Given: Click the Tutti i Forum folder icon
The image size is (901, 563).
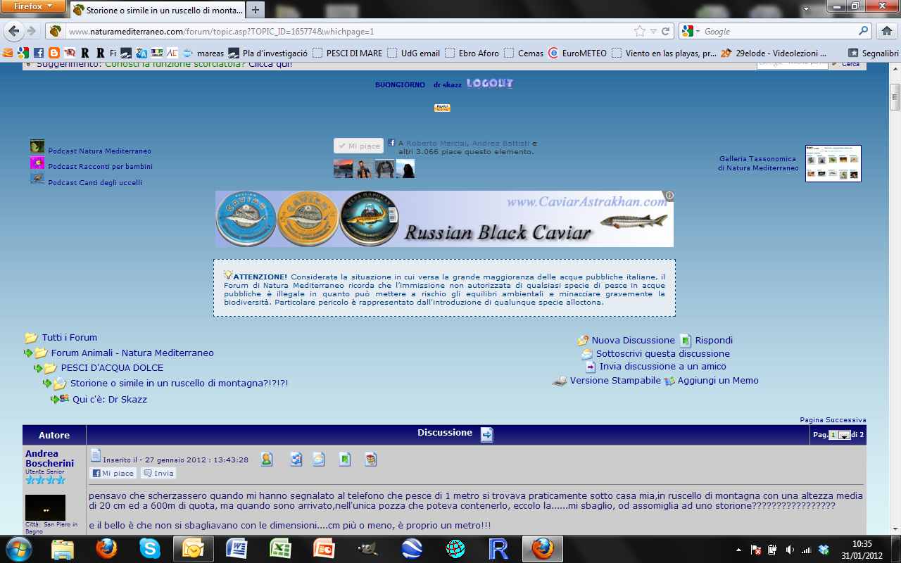Looking at the screenshot, I should 31,338.
